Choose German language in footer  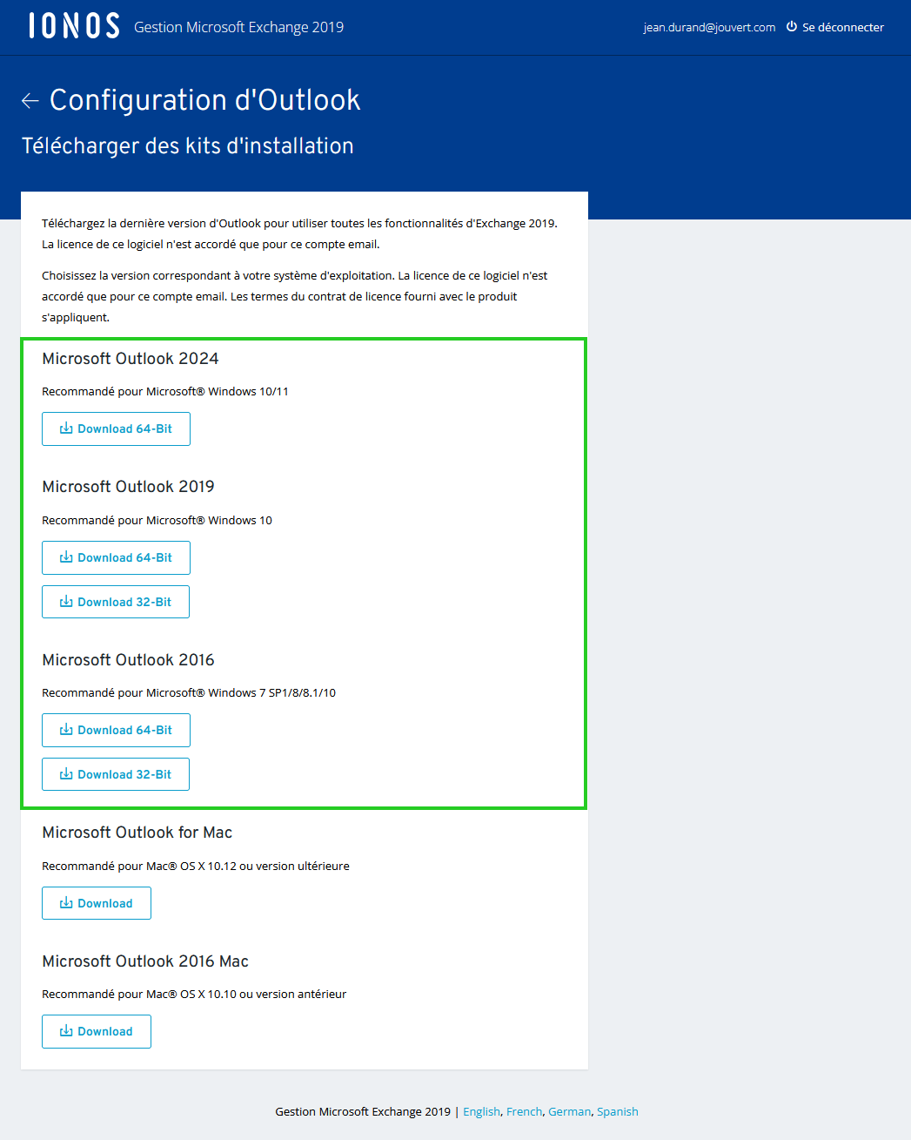569,1111
